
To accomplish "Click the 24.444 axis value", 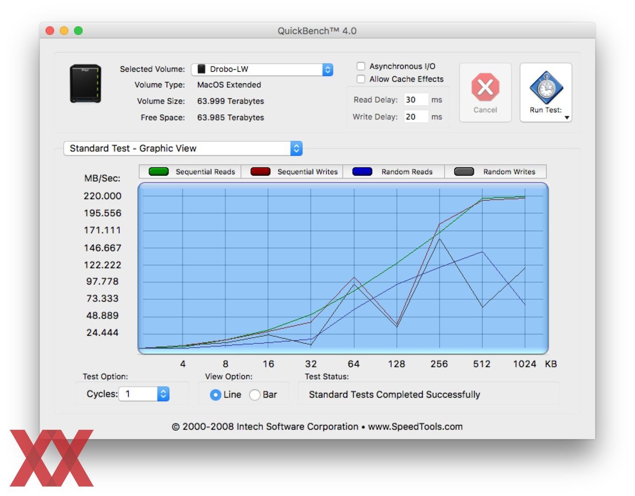I will click(x=102, y=333).
